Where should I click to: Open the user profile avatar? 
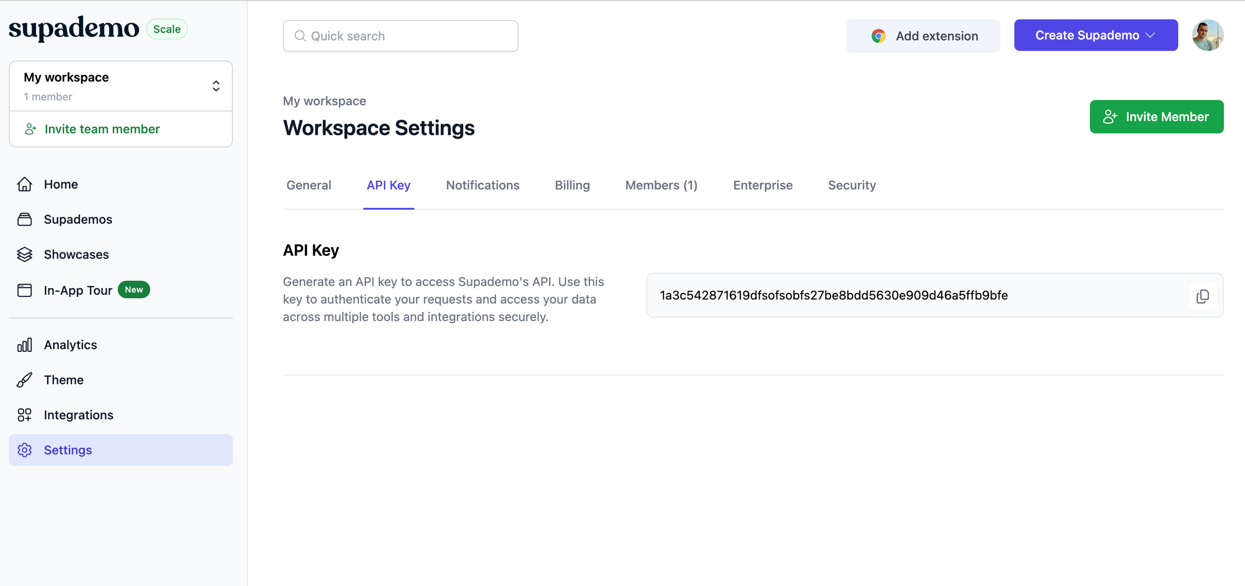[1207, 36]
